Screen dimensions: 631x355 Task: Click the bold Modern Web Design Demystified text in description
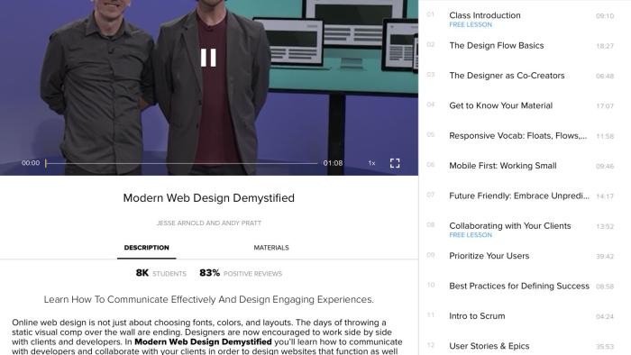[x=203, y=341]
